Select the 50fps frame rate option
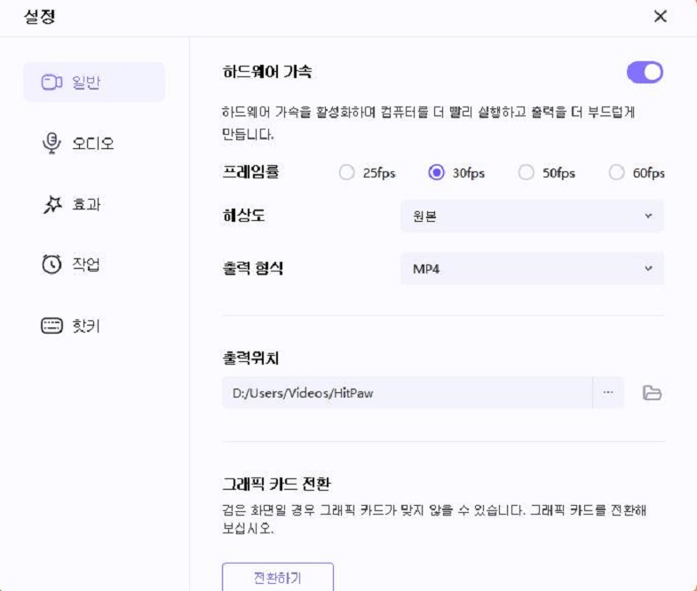 pos(526,173)
